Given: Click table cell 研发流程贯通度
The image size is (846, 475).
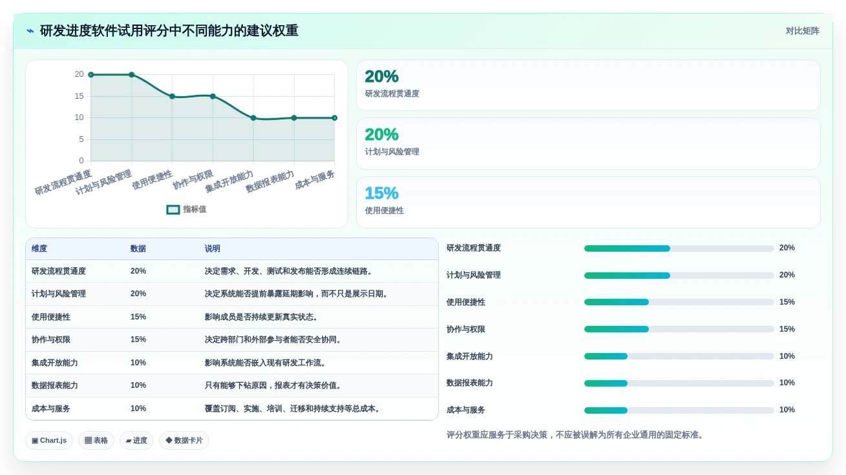Looking at the screenshot, I should 59,271.
